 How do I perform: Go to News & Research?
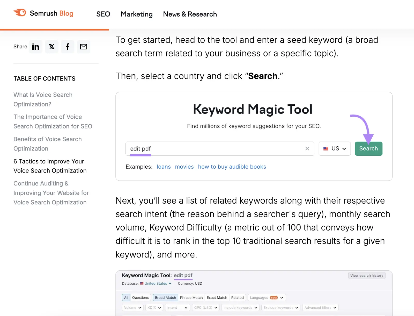click(x=190, y=14)
